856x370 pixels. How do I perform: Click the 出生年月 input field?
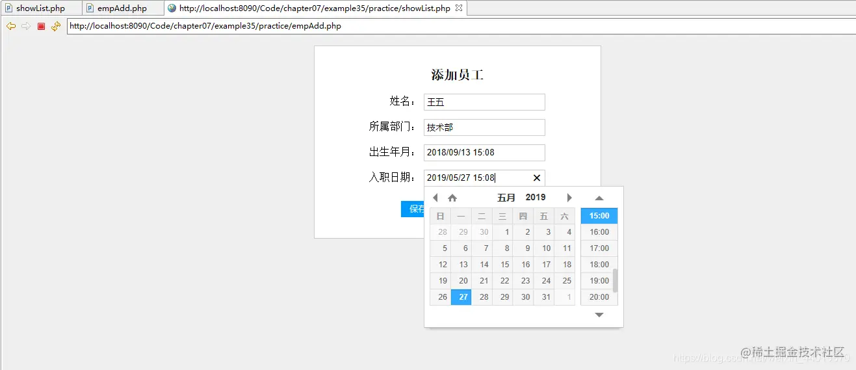pos(484,153)
